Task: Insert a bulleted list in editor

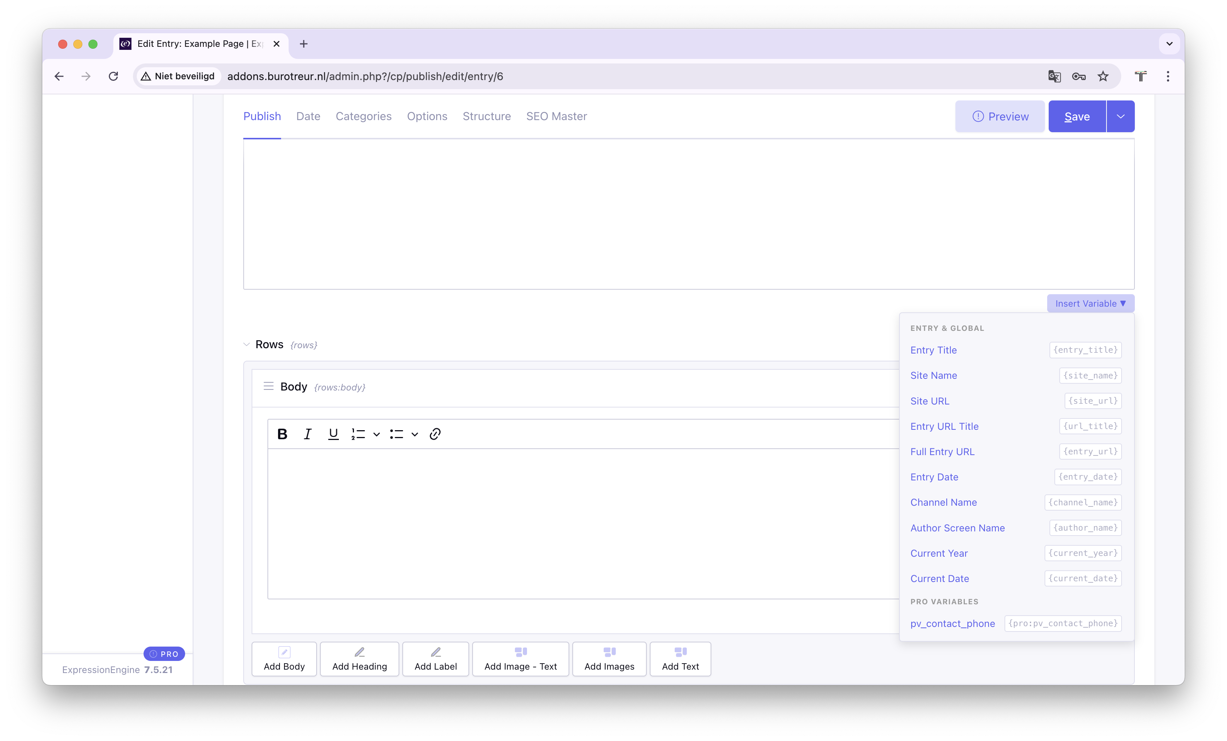Action: [396, 434]
